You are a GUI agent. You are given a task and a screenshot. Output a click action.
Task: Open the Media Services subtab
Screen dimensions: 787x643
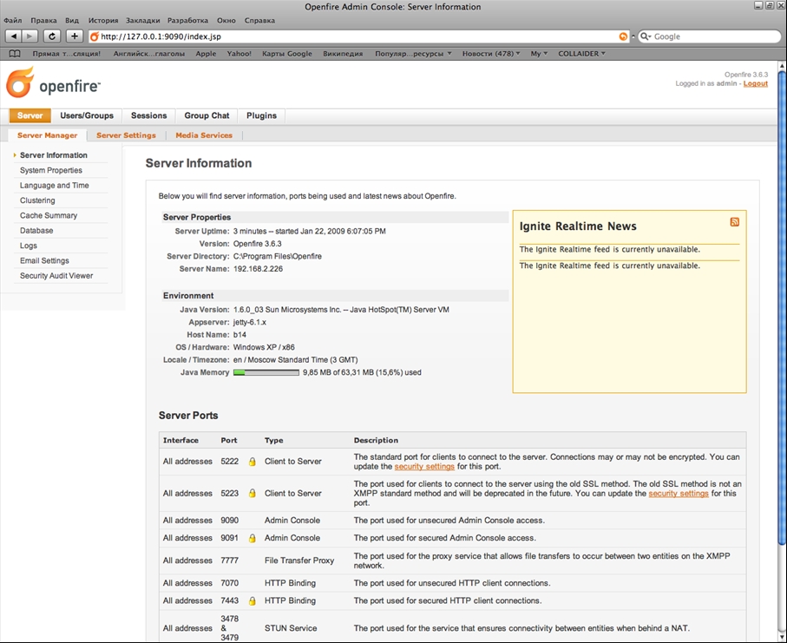click(204, 135)
